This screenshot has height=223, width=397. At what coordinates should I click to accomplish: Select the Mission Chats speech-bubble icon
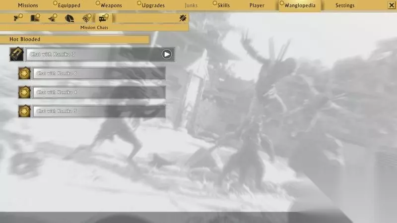click(x=104, y=18)
